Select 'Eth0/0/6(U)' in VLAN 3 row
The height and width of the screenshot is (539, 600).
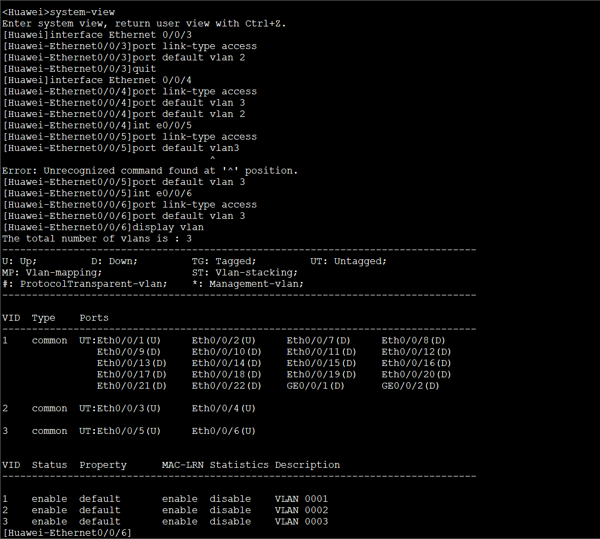coord(224,431)
